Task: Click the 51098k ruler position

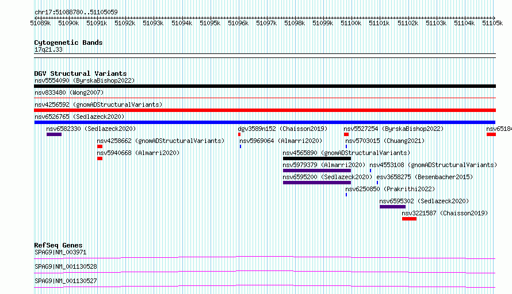Action: 295,23
